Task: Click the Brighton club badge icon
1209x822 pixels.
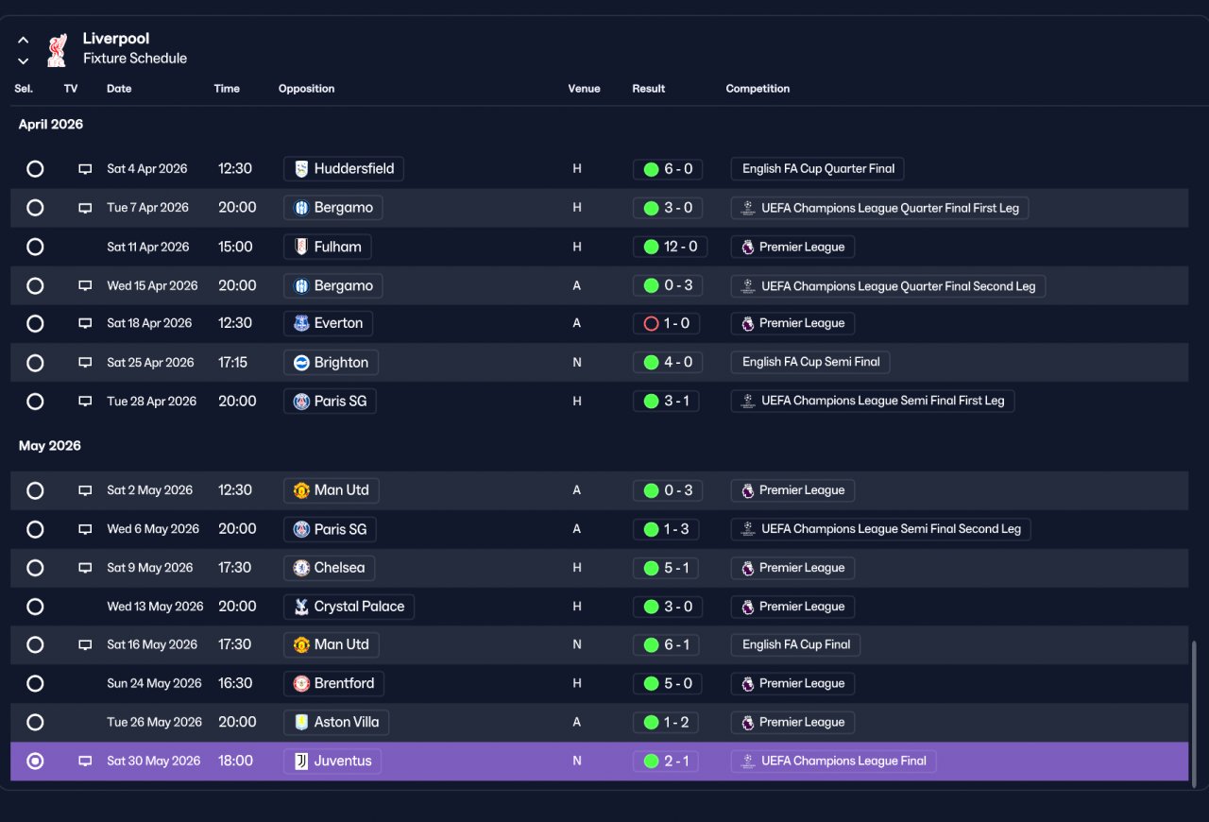Action: coord(301,362)
